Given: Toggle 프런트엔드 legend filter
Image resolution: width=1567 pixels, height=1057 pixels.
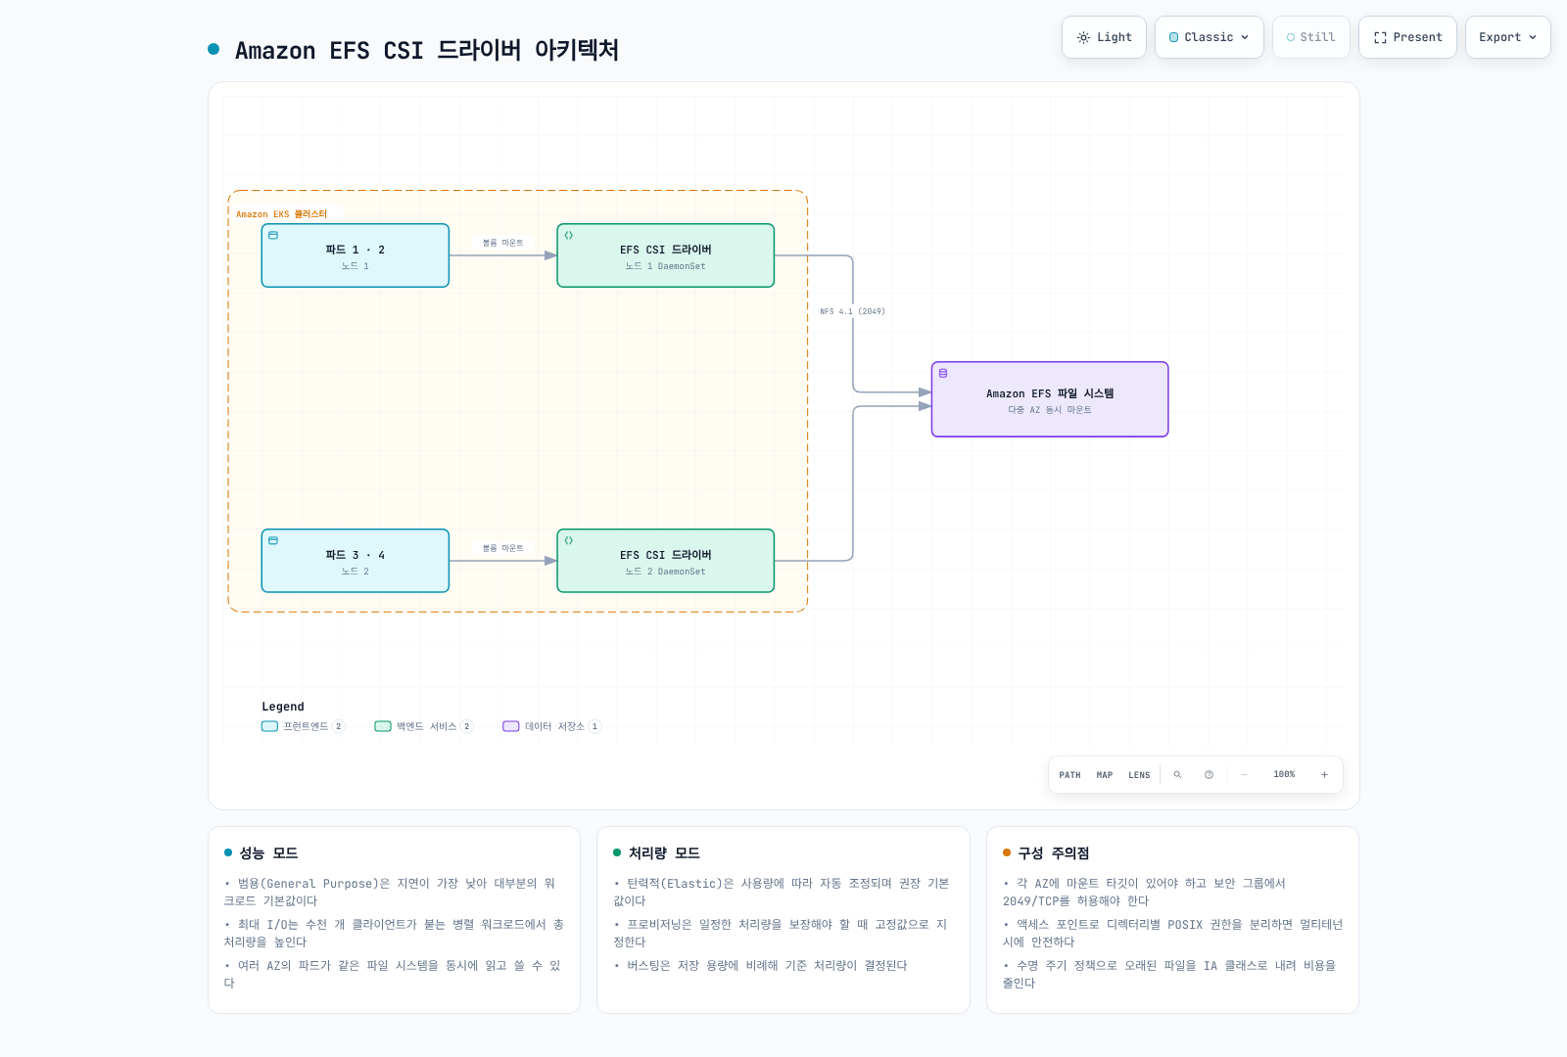Looking at the screenshot, I should 304,726.
